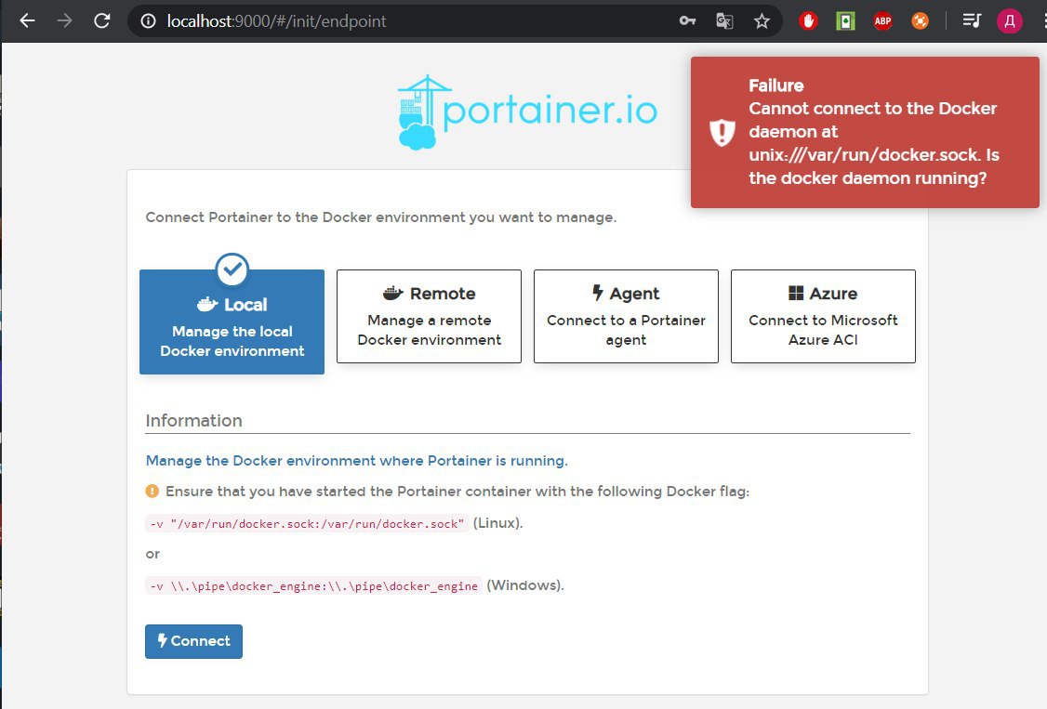Click 'Manage the Docker environment where Portainer is running.'

[x=356, y=461]
